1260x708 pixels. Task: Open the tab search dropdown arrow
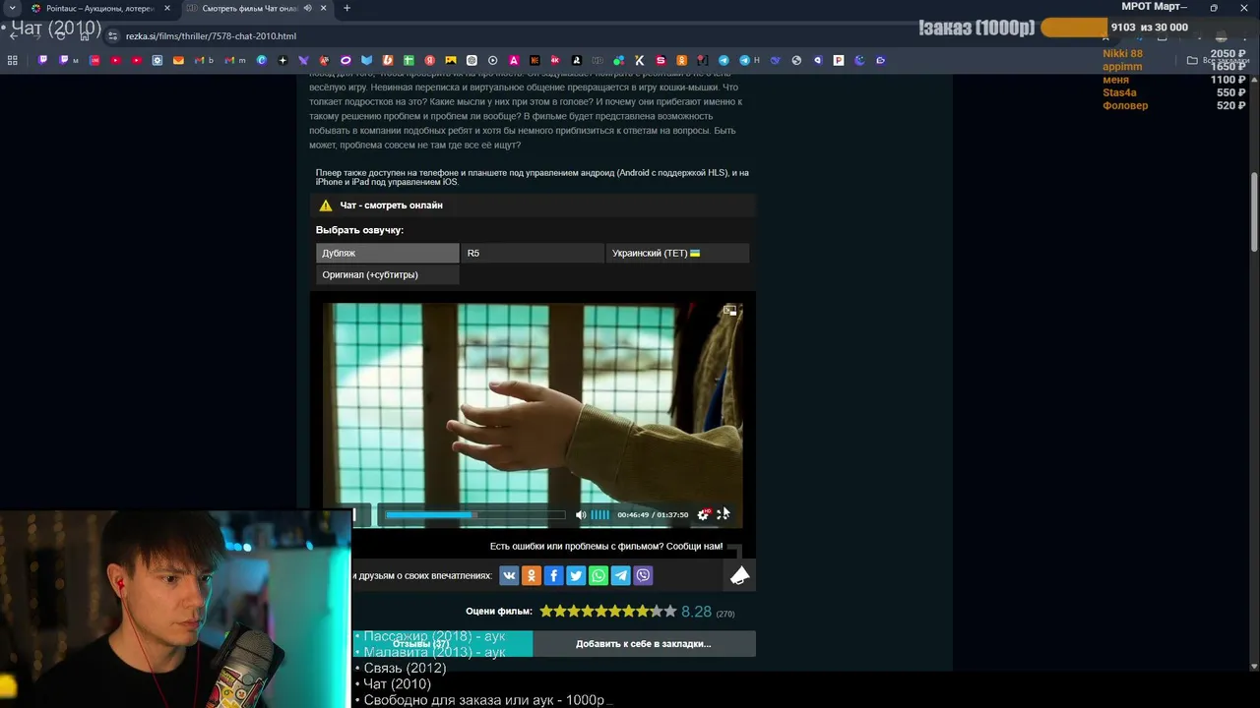[11, 8]
